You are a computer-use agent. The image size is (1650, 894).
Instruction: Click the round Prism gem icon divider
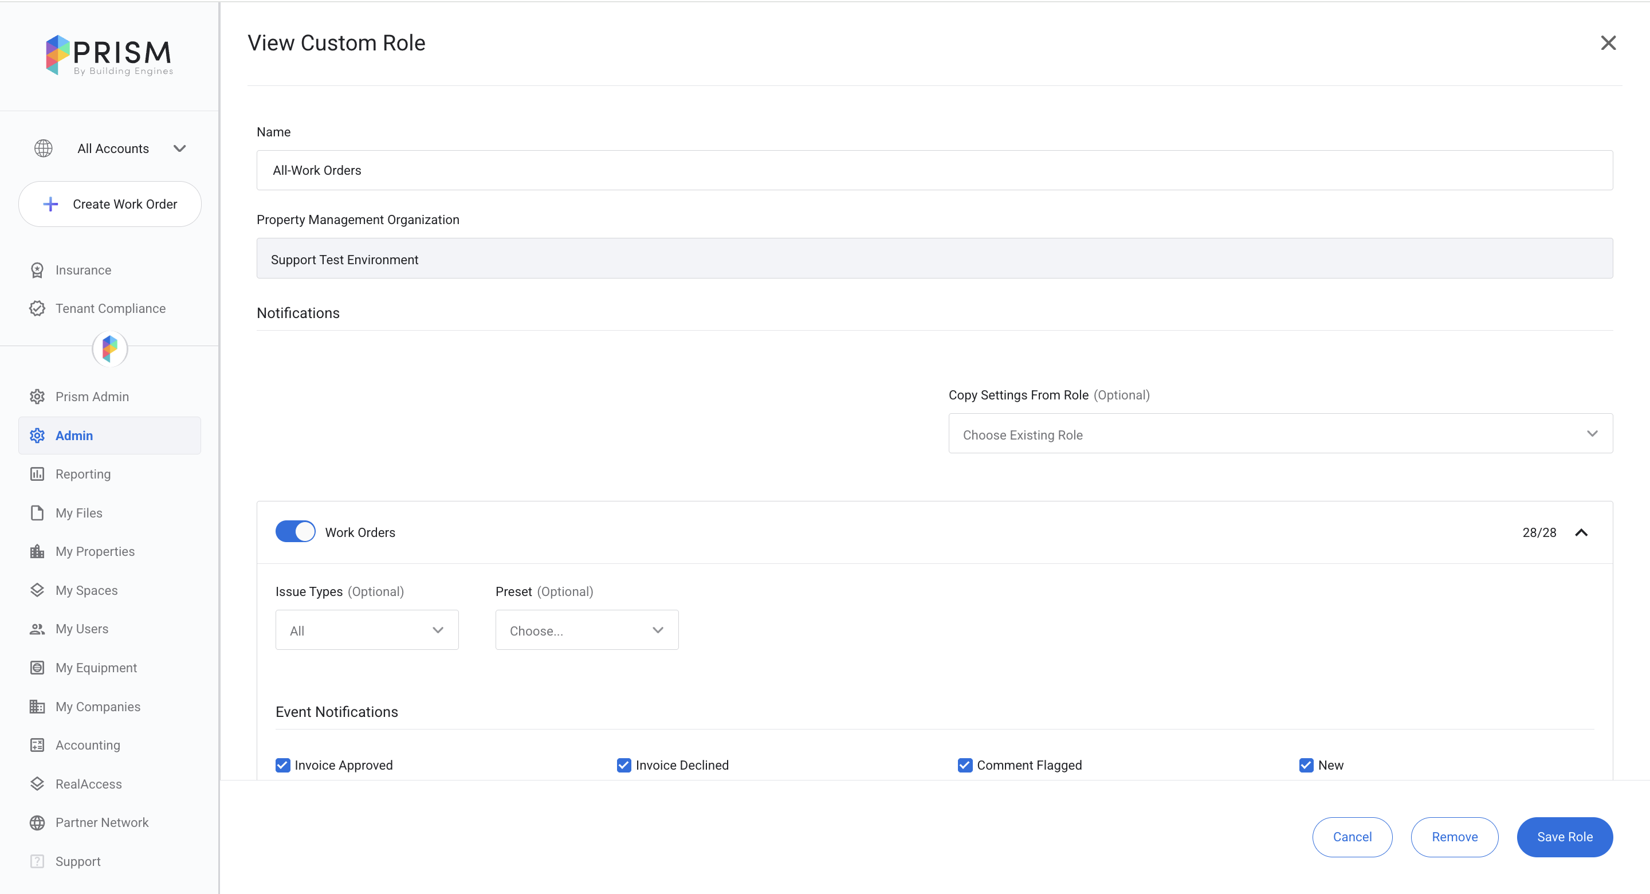[x=110, y=348]
